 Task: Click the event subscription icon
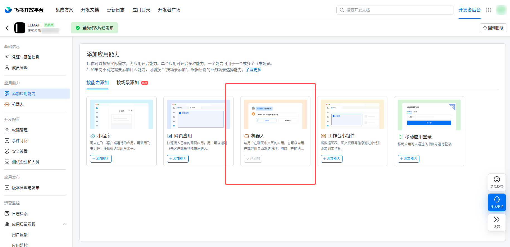pyautogui.click(x=7, y=141)
